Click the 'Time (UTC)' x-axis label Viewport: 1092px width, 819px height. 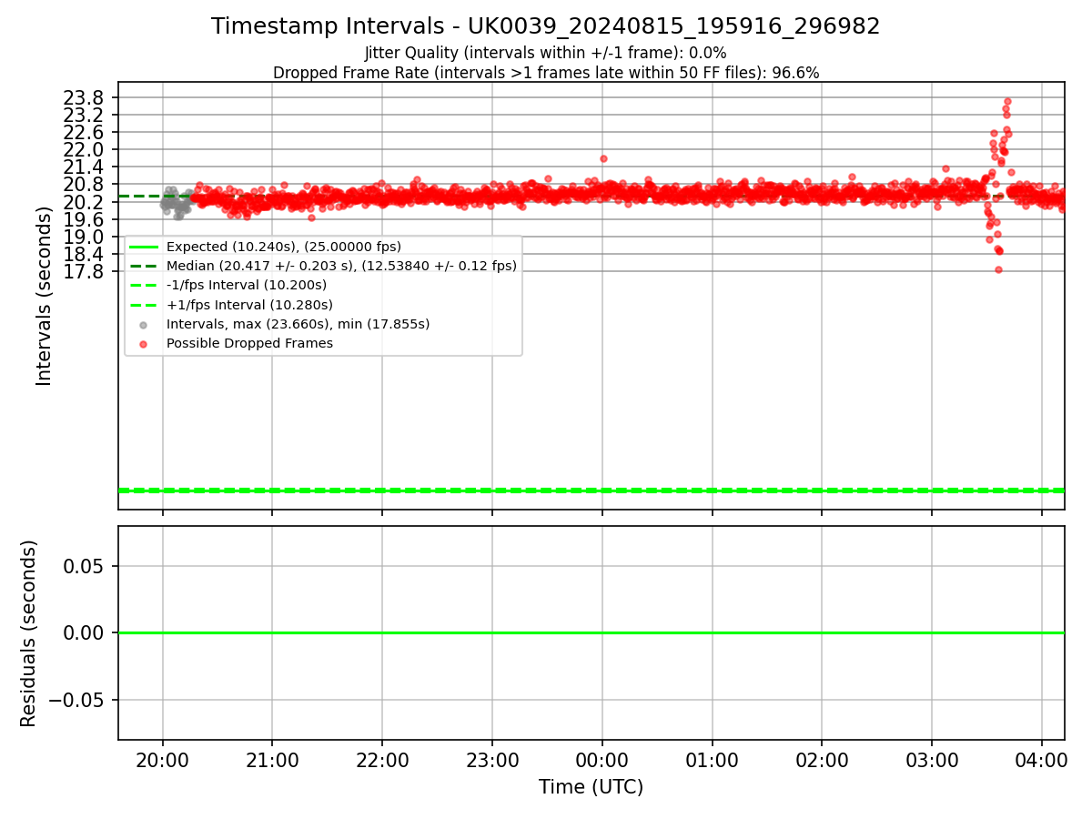[x=591, y=787]
